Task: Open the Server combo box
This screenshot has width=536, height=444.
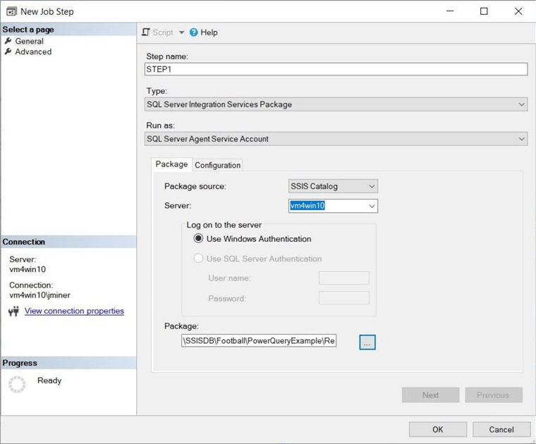Action: [x=372, y=206]
